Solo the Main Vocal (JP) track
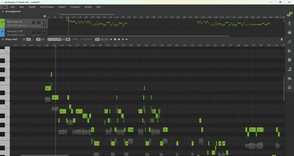294x156 pixels. click(44, 25)
